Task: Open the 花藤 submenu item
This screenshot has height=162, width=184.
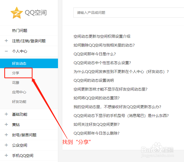Action: click(x=16, y=83)
